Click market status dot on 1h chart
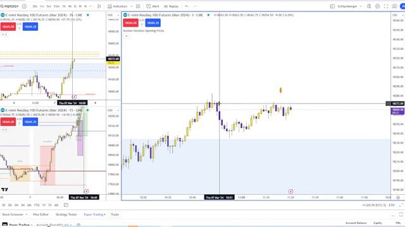The image size is (405, 227). coord(88,15)
